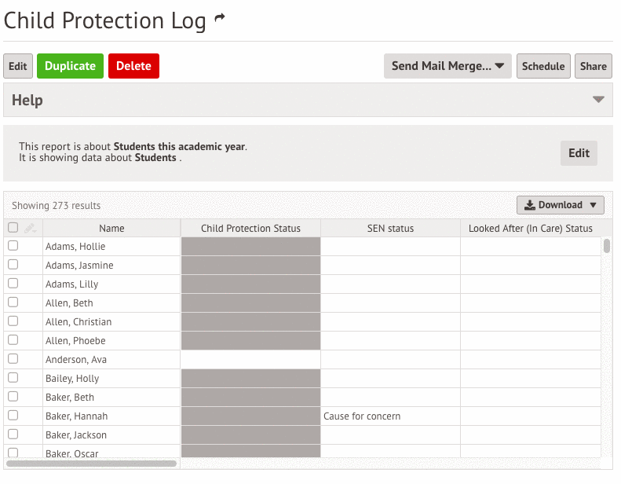
Task: Click the pencil icon in table header
Action: click(x=30, y=229)
